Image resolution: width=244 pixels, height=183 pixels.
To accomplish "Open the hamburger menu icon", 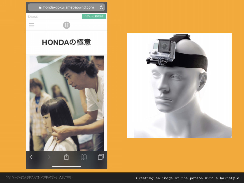I will pyautogui.click(x=32, y=25).
